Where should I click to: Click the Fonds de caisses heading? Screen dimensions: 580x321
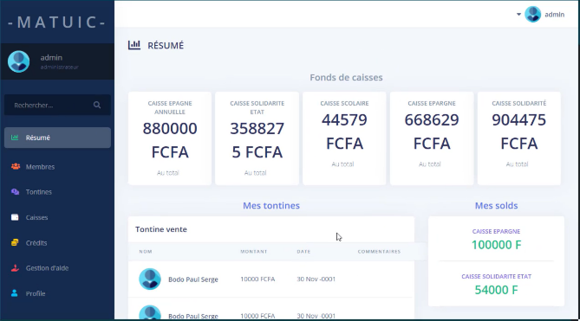pos(346,78)
